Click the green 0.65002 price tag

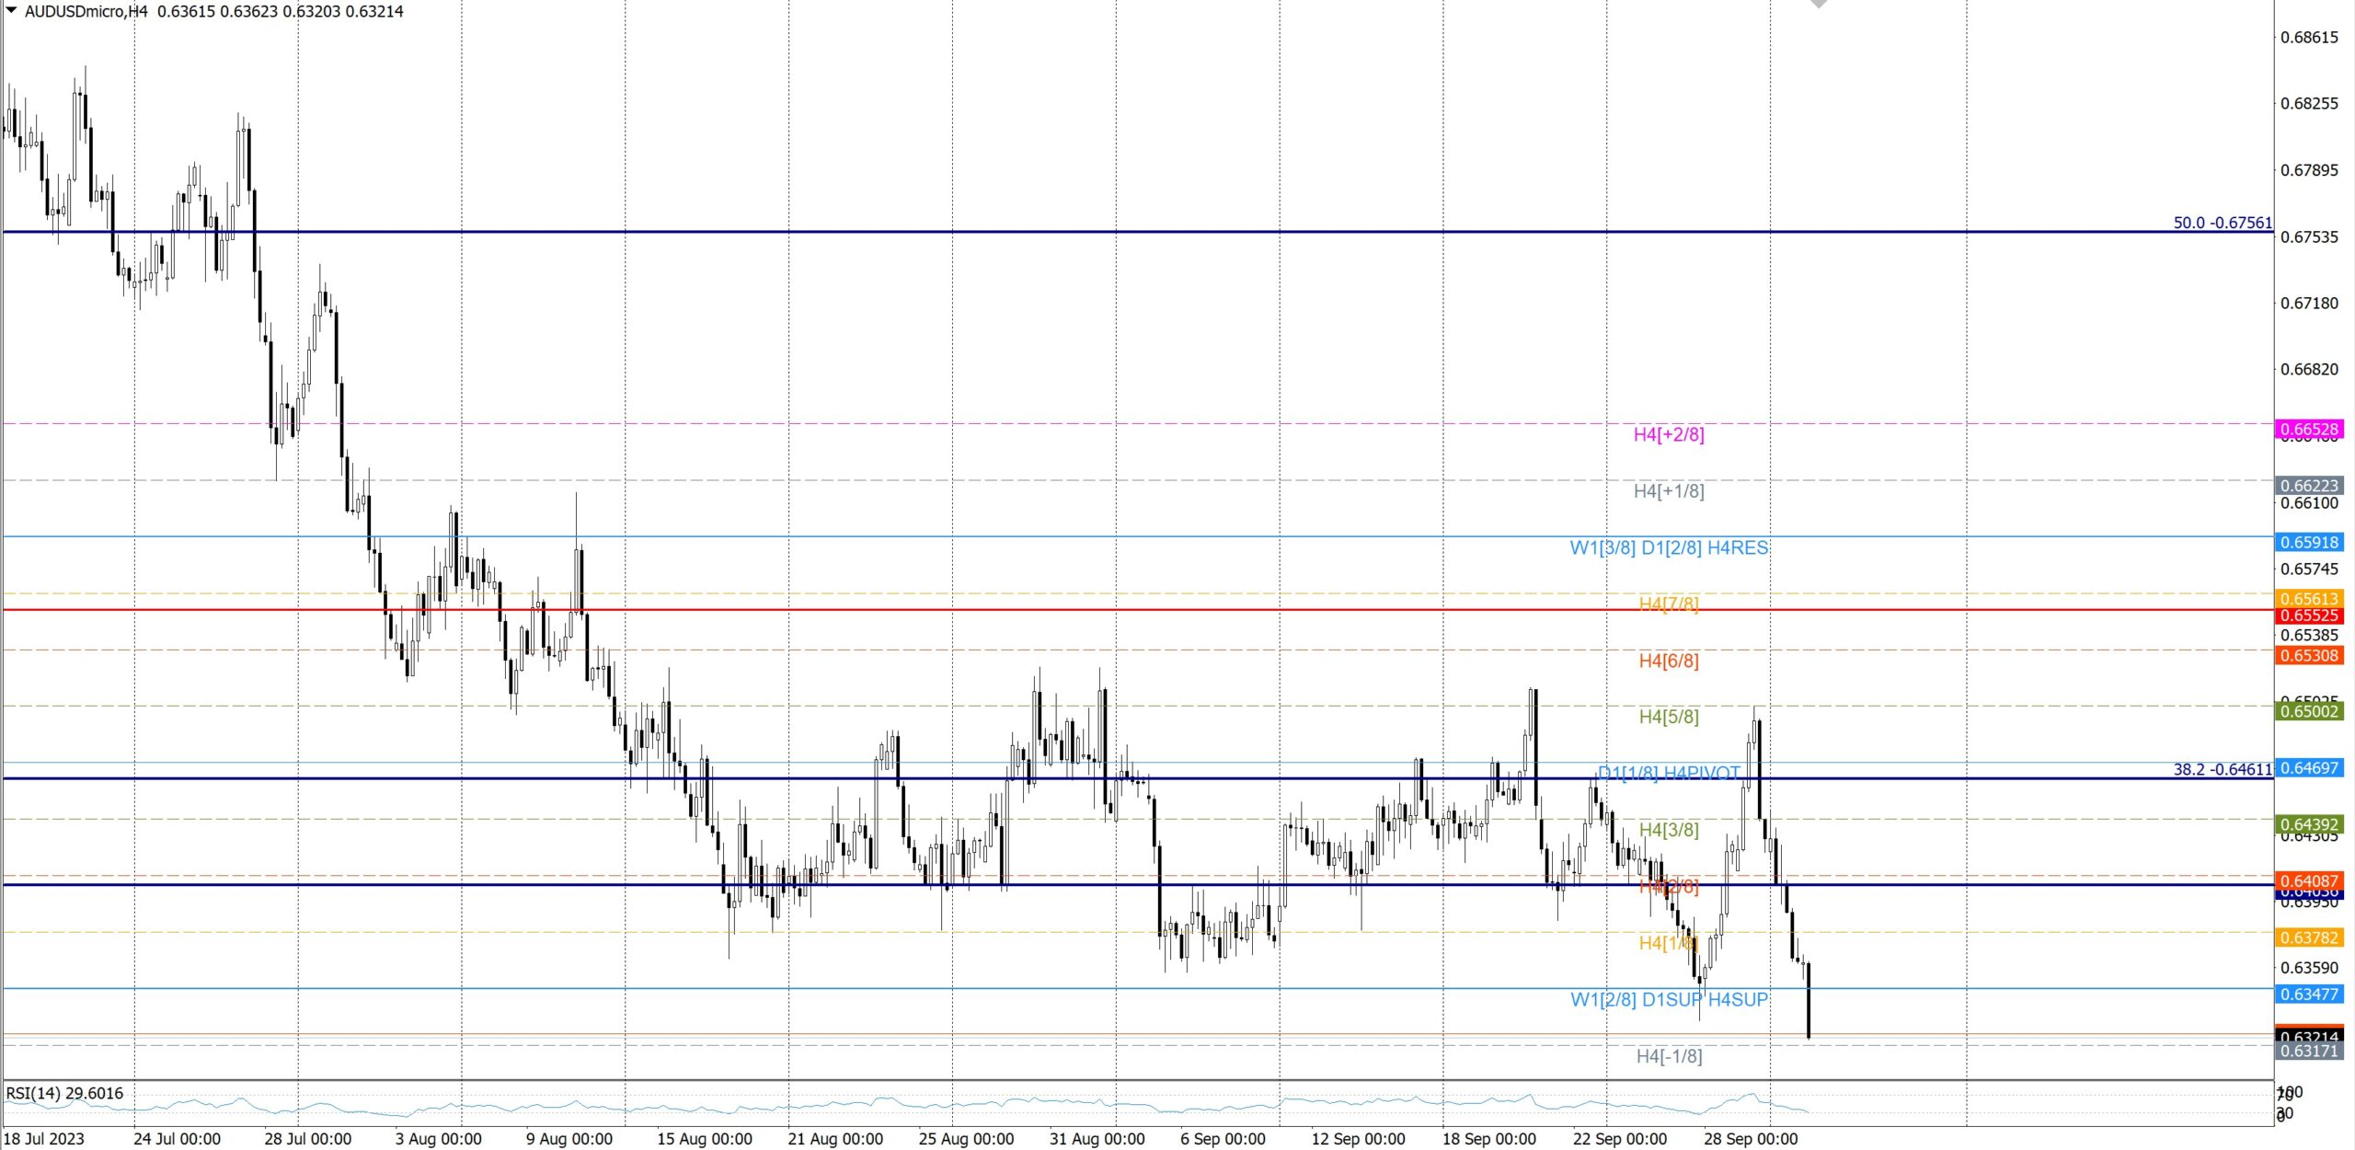(x=2309, y=711)
